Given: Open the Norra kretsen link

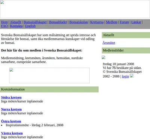Looking at the screenshot, I should 11,109.
